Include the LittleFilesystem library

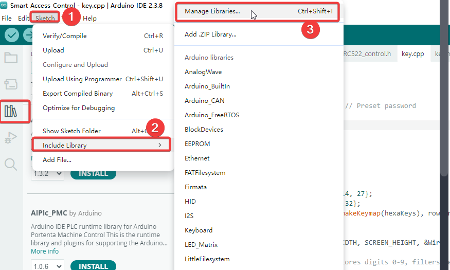coord(259,259)
